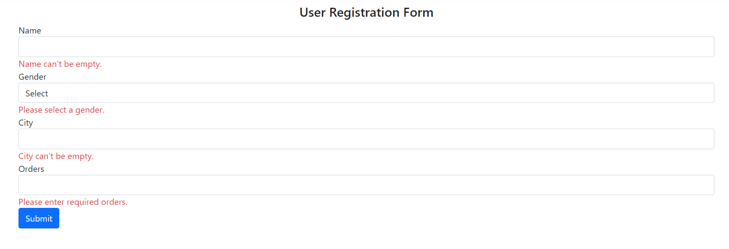Click the word "empty" in the City error
The height and width of the screenshot is (249, 729).
[80, 157]
